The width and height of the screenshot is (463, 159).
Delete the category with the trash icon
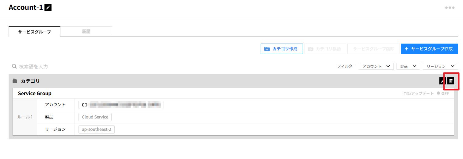(x=451, y=81)
